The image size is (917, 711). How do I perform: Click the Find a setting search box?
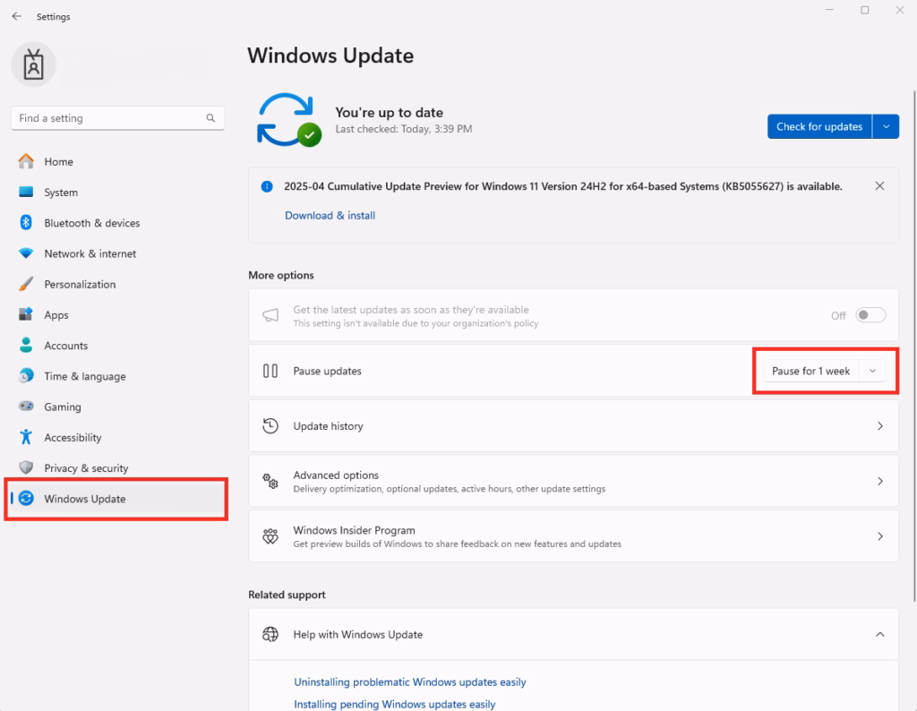point(117,118)
